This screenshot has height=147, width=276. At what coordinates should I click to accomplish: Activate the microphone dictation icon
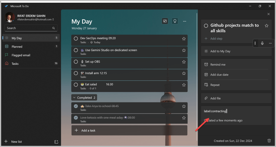(262, 43)
